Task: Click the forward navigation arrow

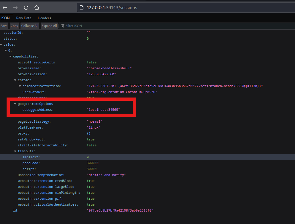Action: tap(15, 7)
